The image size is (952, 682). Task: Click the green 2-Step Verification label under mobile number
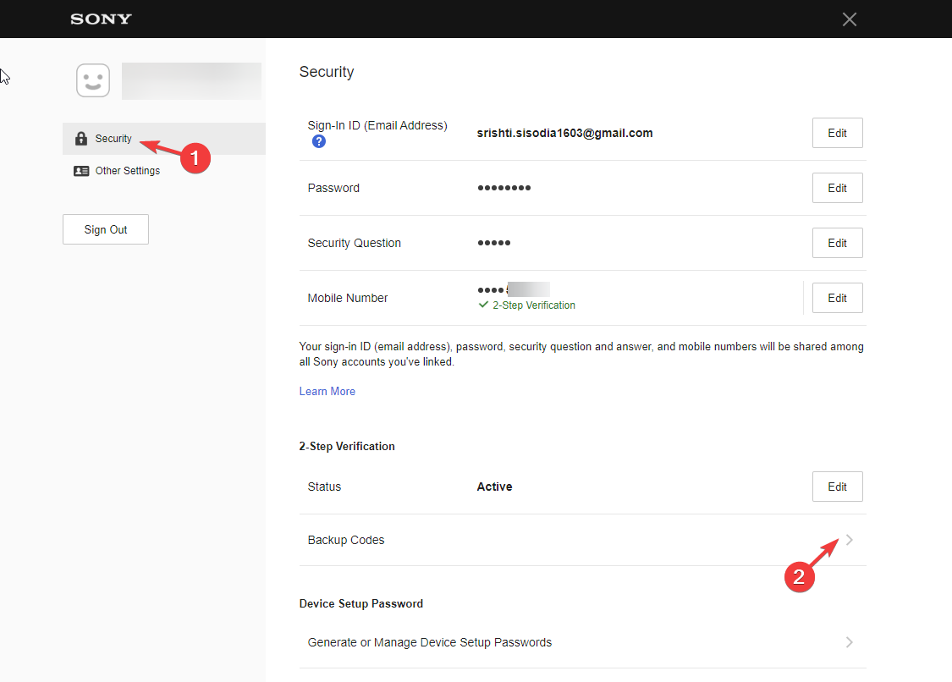pyautogui.click(x=534, y=305)
